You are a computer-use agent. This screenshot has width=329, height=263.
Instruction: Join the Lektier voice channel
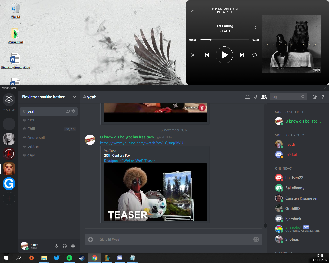[49, 146]
